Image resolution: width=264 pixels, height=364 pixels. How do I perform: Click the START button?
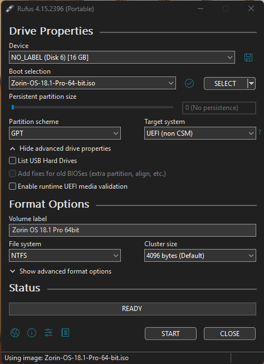170,334
